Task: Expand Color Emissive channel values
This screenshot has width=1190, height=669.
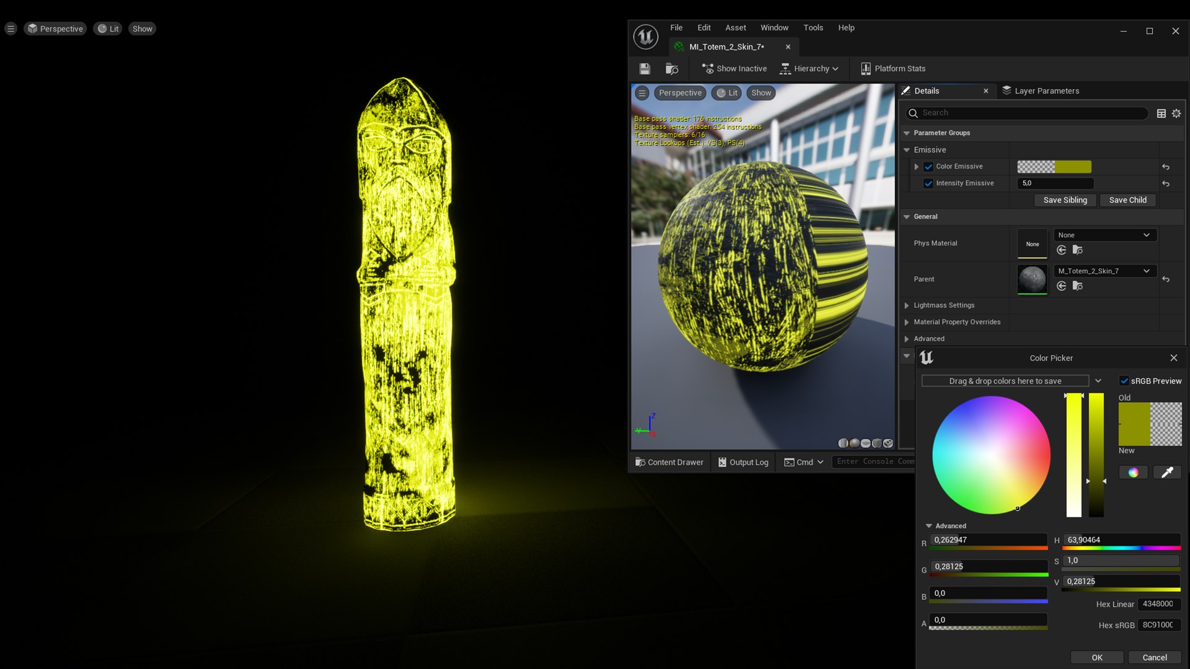Action: (x=916, y=167)
